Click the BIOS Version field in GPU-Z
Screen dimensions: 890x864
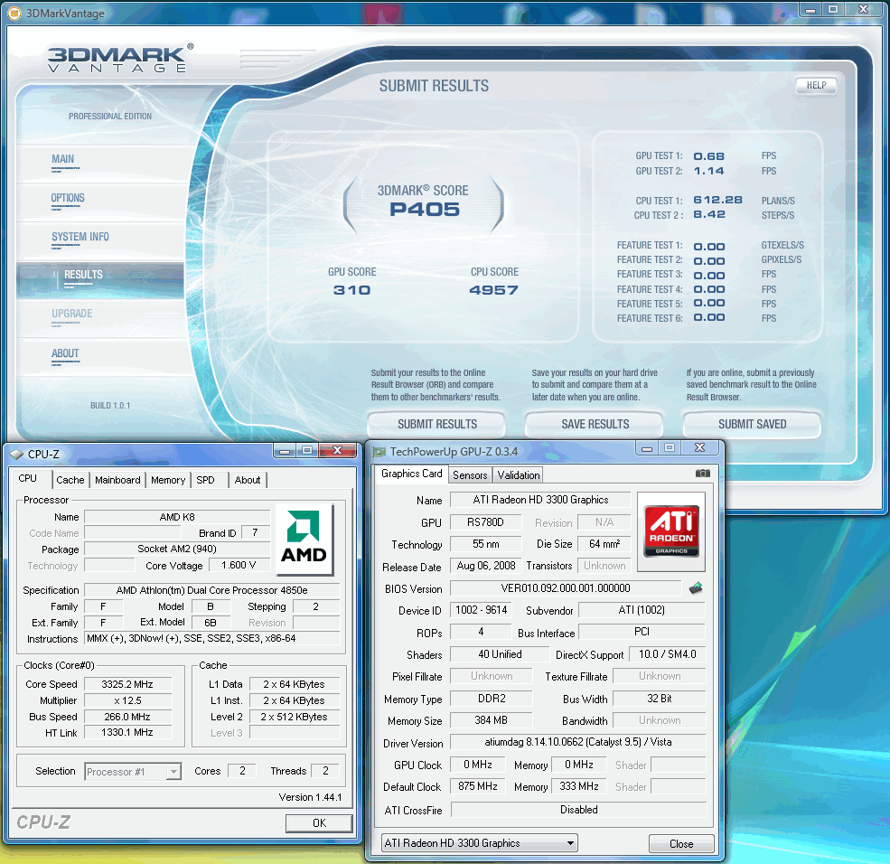coord(566,588)
